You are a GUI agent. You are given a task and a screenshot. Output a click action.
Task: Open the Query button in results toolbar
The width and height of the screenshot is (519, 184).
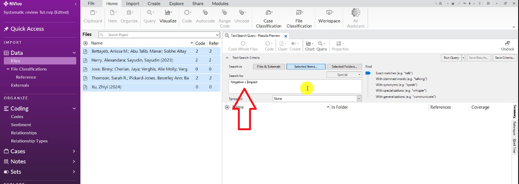click(x=321, y=46)
